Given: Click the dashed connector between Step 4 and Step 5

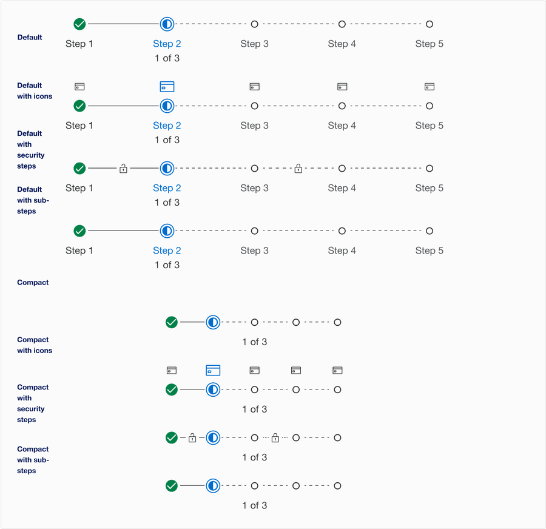Looking at the screenshot, I should pos(385,24).
